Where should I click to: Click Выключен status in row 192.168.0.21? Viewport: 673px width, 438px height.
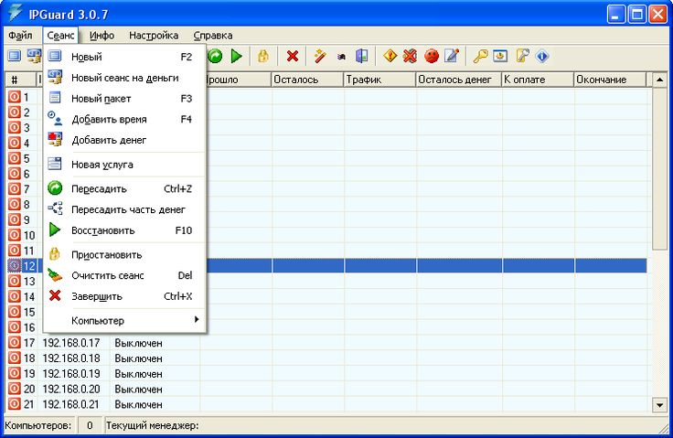point(138,404)
